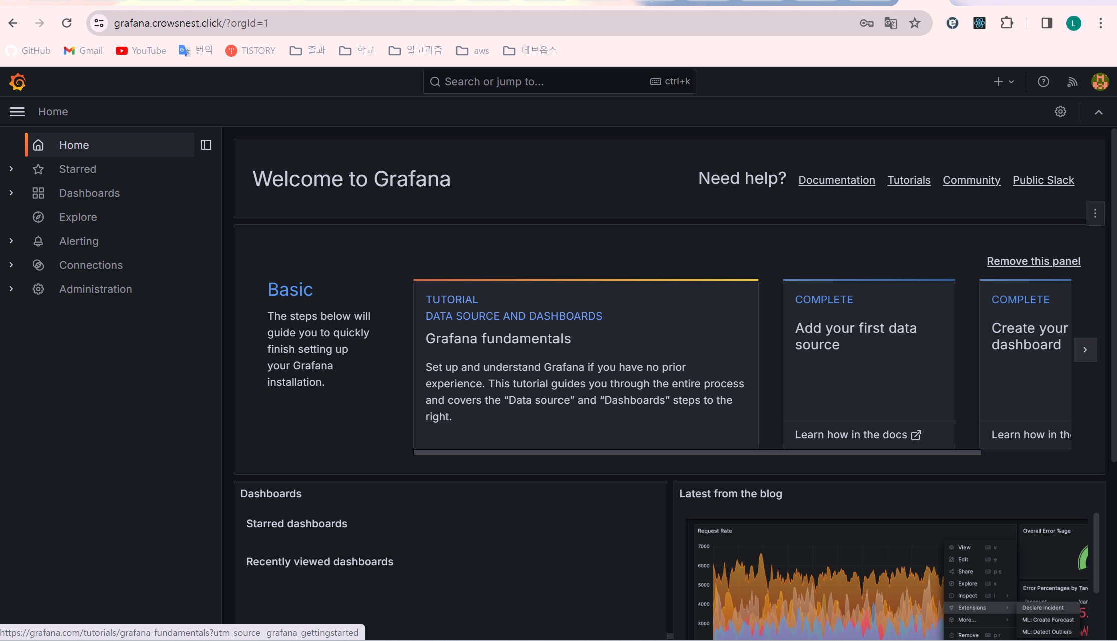Click Remove this panel link
Viewport: 1117px width, 641px height.
[1033, 261]
